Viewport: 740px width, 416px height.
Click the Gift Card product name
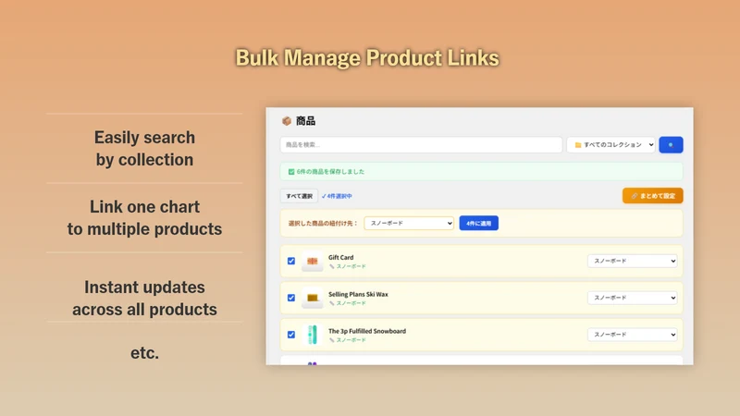(x=340, y=258)
